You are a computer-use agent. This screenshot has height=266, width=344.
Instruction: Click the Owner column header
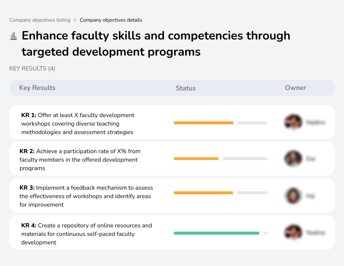296,88
